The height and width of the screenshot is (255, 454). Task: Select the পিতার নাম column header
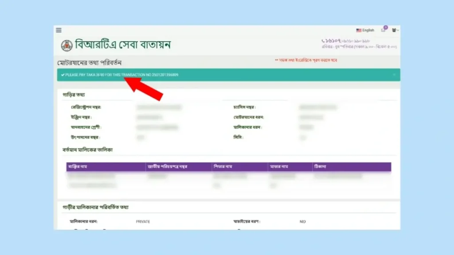(223, 167)
